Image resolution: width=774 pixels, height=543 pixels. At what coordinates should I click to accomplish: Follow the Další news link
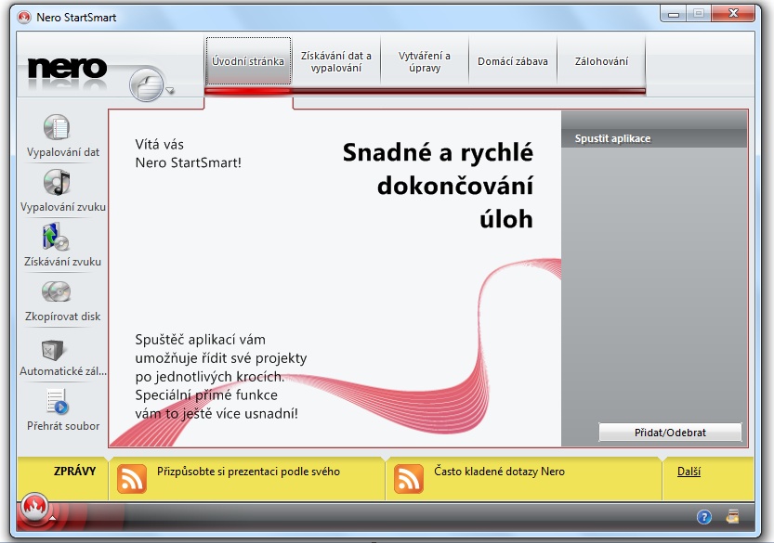point(689,472)
